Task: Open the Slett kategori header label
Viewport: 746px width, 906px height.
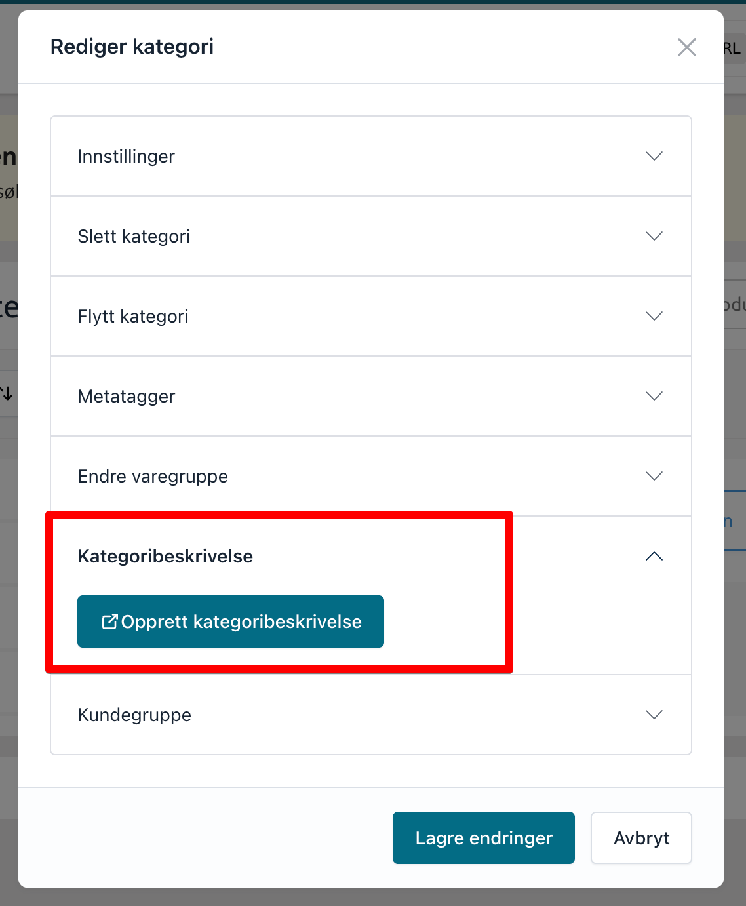Action: coord(134,237)
